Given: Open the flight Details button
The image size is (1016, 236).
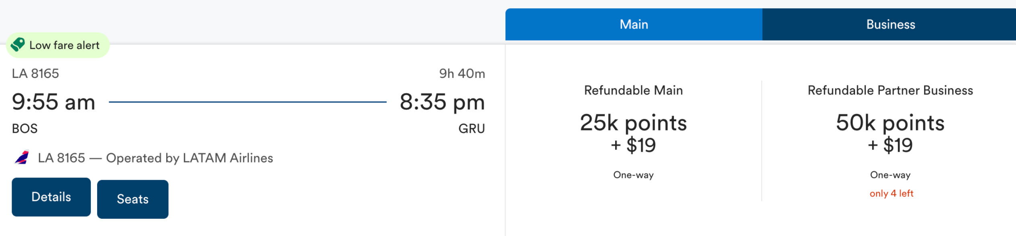Looking at the screenshot, I should pyautogui.click(x=51, y=197).
